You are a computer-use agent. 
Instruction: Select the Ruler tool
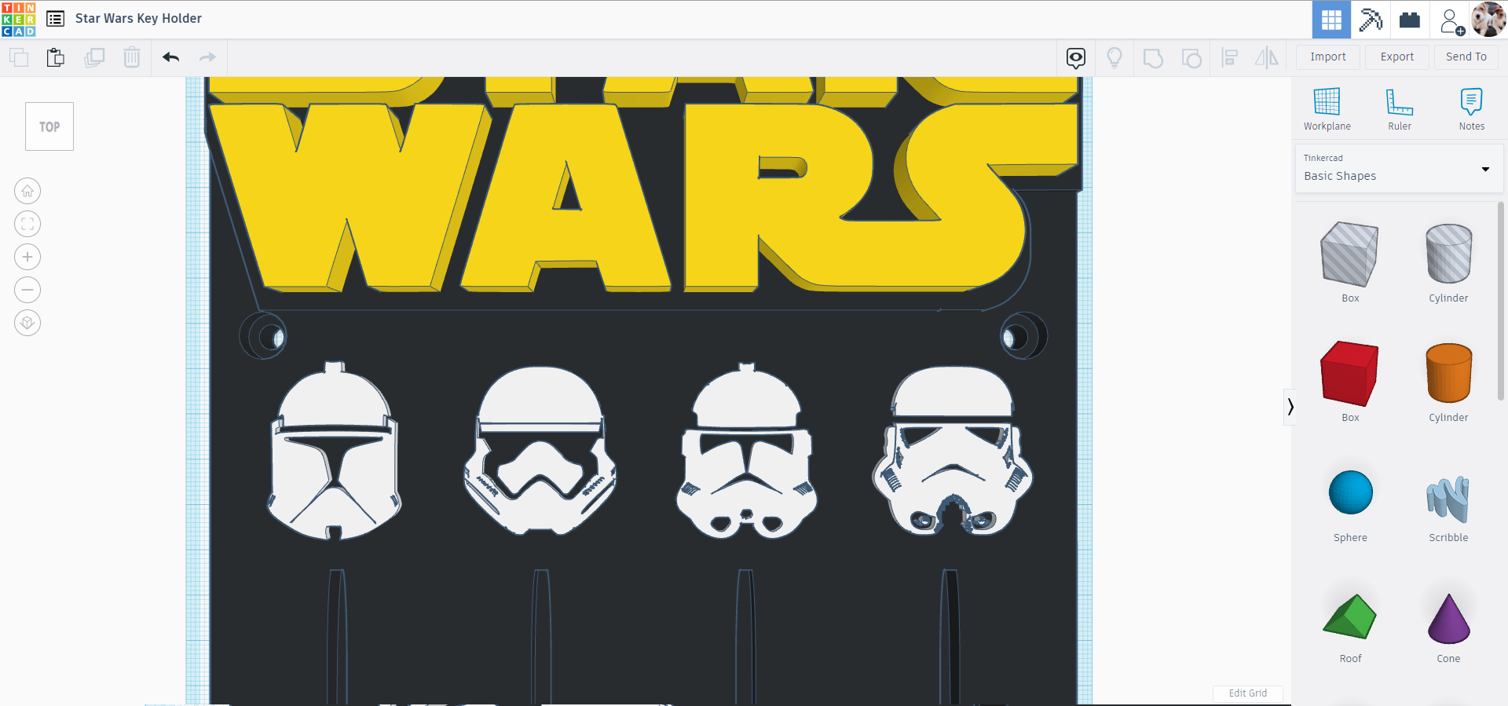click(x=1400, y=109)
